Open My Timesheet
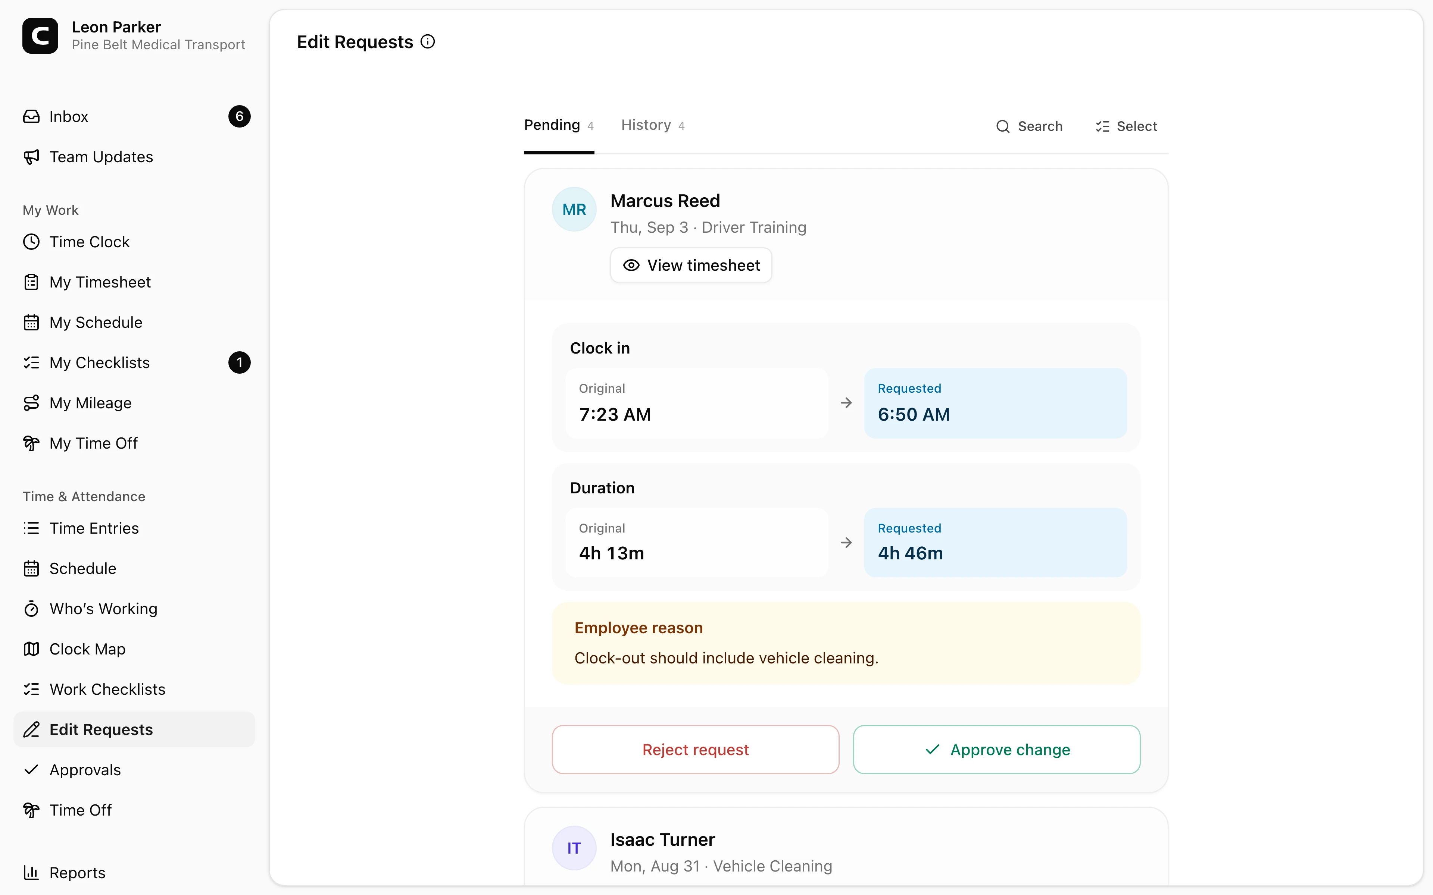Screen dimensions: 1433x895 [134, 282]
